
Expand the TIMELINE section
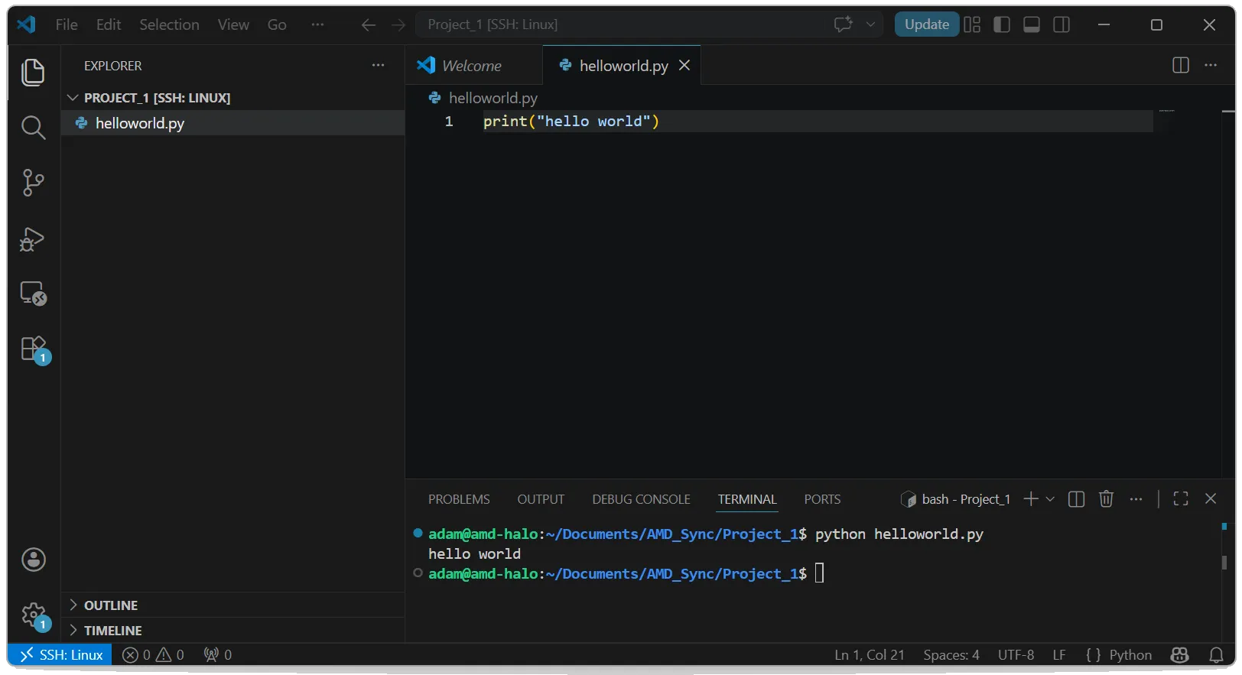point(232,631)
